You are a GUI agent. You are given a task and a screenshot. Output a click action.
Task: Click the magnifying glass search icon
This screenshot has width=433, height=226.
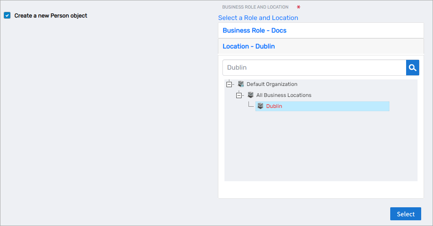point(412,68)
